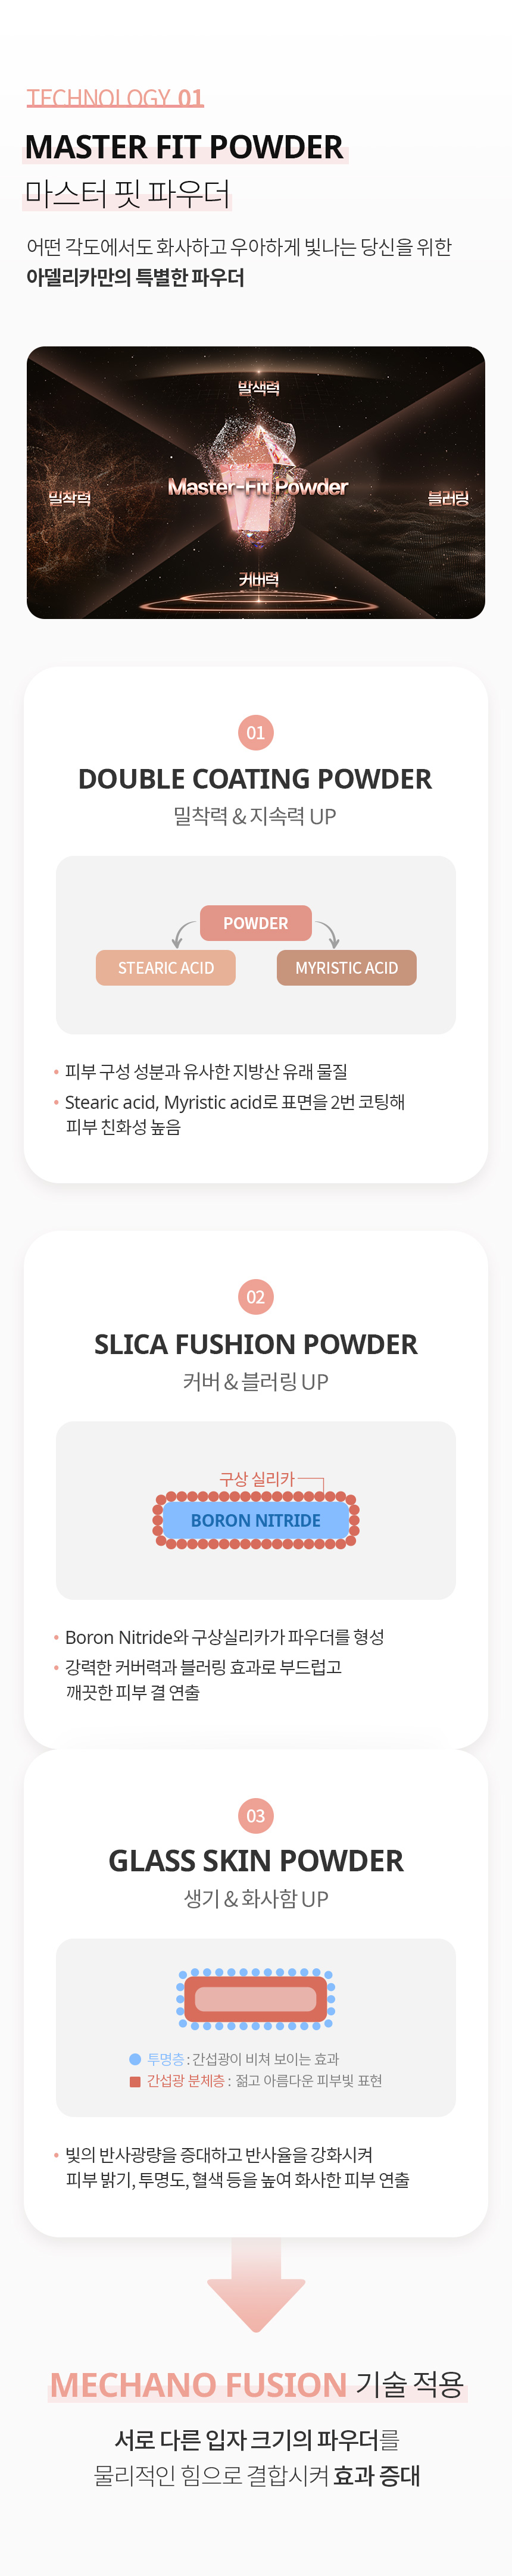Screen dimensions: 512x2576
Task: Click the MASTER FIT POWDER title
Action: tap(184, 147)
